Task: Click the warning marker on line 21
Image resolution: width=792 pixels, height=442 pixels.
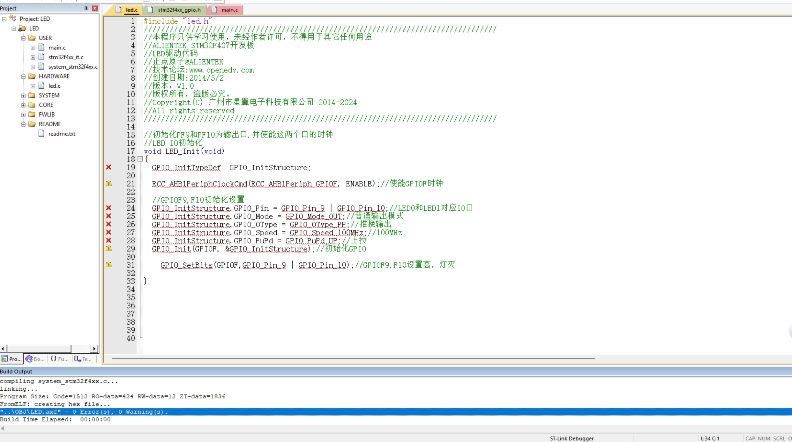Action: click(109, 183)
